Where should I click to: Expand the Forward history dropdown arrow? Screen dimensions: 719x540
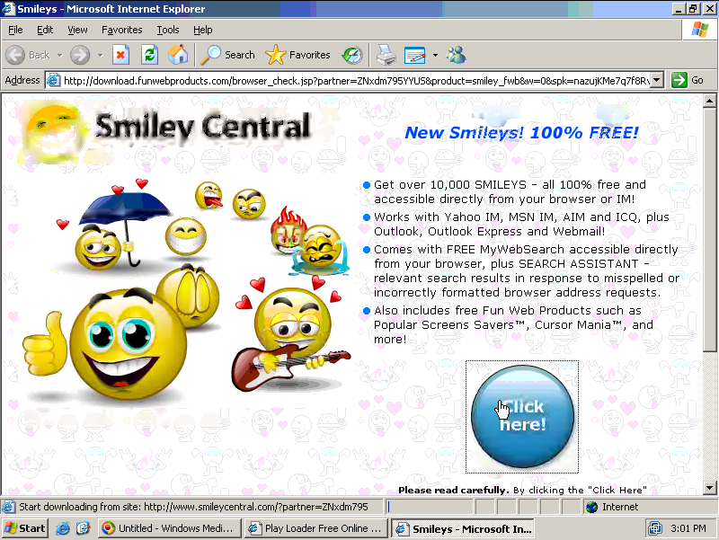101,56
